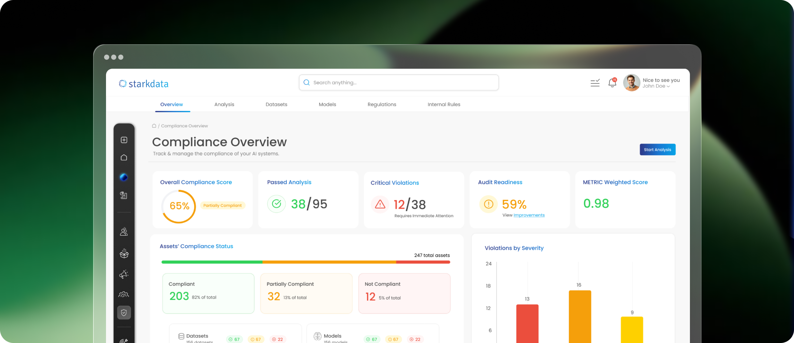Click the 65% compliance score ring
This screenshot has width=794, height=343.
click(179, 206)
